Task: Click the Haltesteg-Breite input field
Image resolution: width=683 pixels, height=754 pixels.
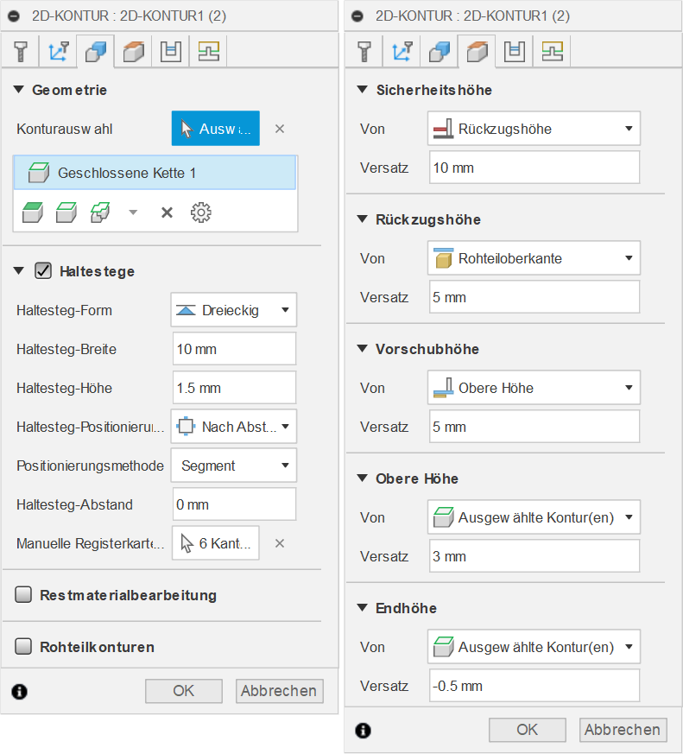Action: (x=234, y=349)
